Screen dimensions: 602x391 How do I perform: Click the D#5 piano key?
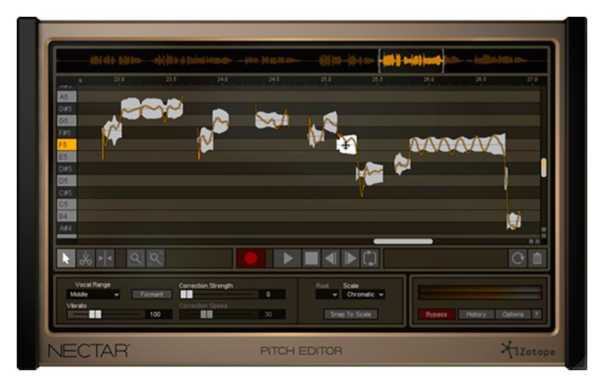(67, 169)
